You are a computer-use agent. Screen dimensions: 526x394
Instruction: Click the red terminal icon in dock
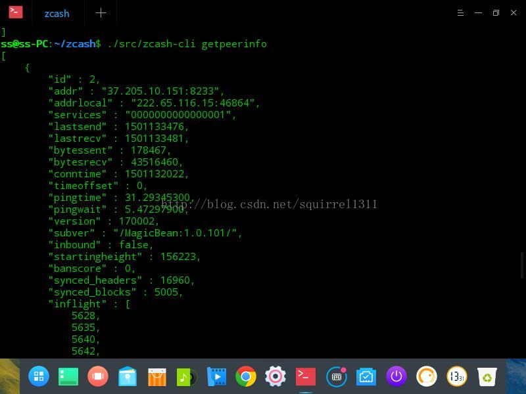pyautogui.click(x=305, y=376)
